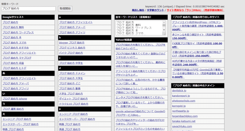Open the ブログ 始め方 中学生 link

coord(71,63)
